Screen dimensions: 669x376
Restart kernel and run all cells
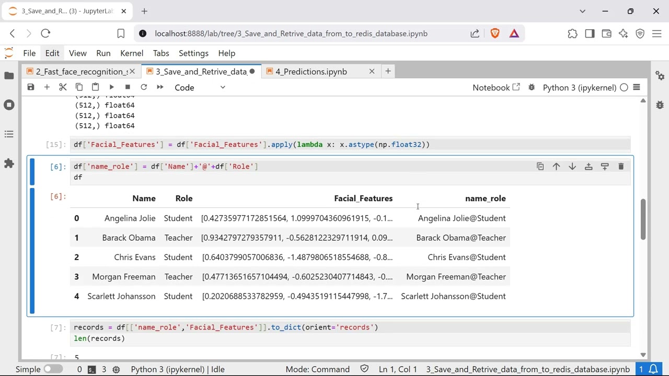[160, 87]
